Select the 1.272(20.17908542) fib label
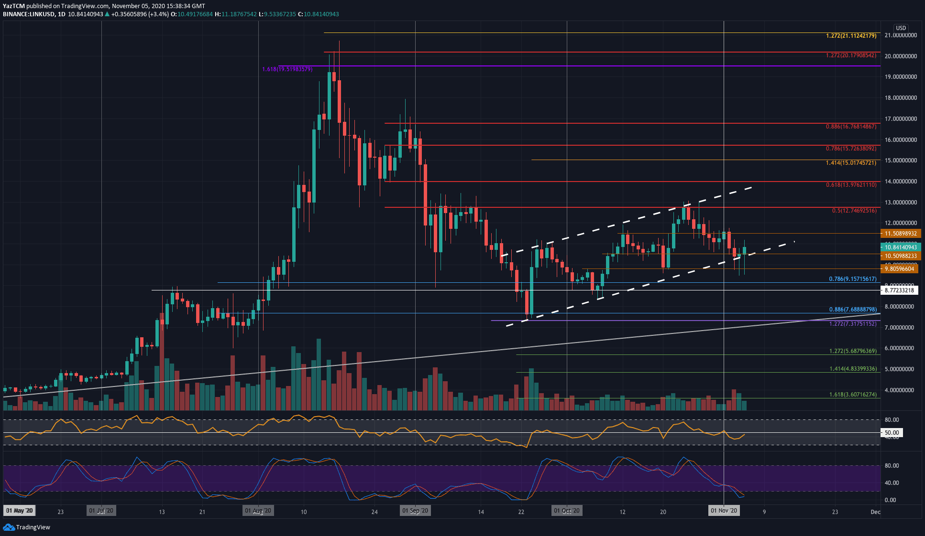The image size is (925, 536). tap(851, 55)
